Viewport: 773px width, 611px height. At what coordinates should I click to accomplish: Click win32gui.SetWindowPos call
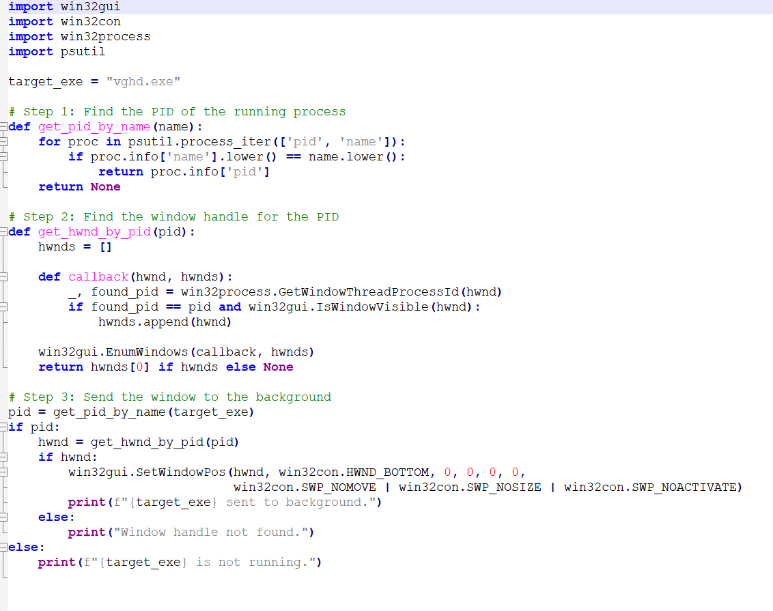(x=146, y=472)
